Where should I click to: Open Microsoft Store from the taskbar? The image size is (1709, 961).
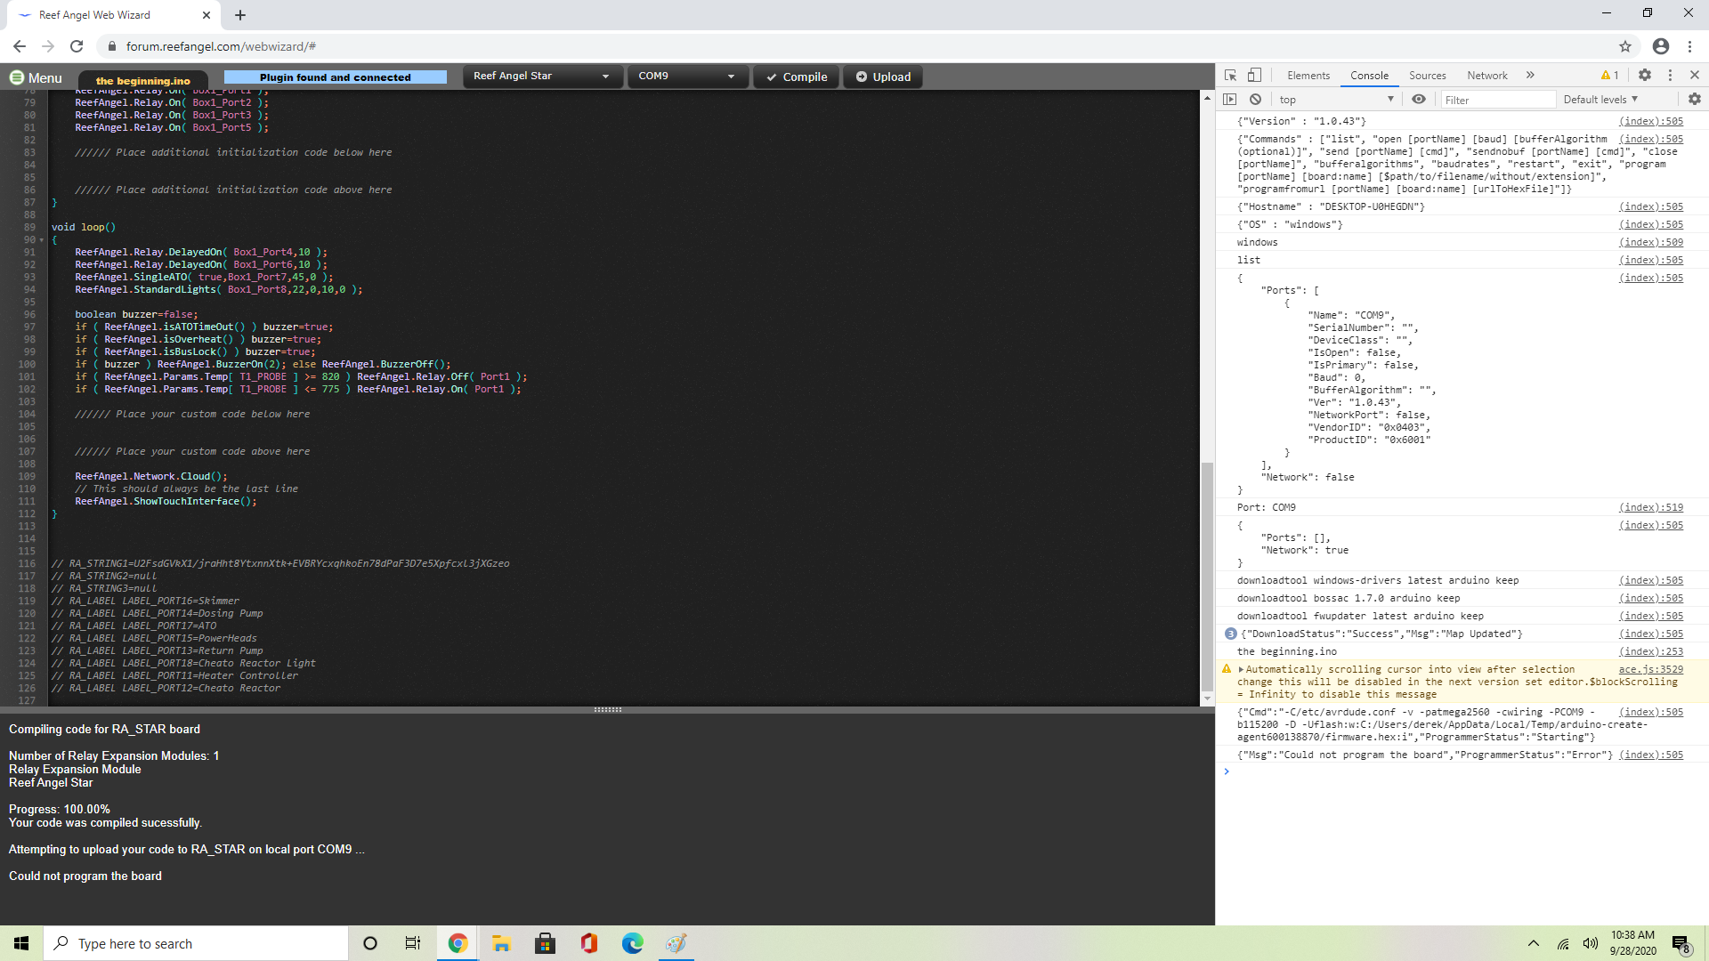pos(545,943)
